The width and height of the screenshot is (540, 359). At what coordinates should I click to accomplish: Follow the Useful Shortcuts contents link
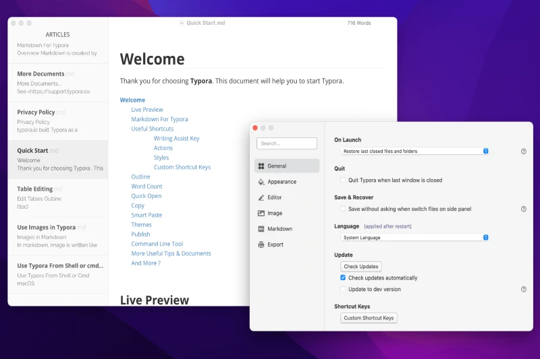point(153,129)
